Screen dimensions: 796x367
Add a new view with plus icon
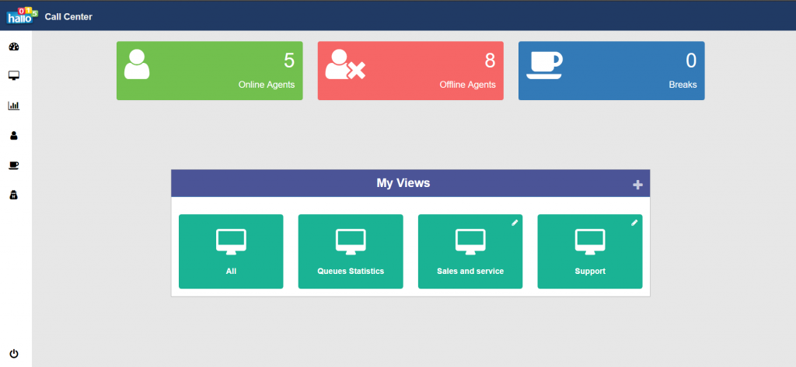(637, 185)
